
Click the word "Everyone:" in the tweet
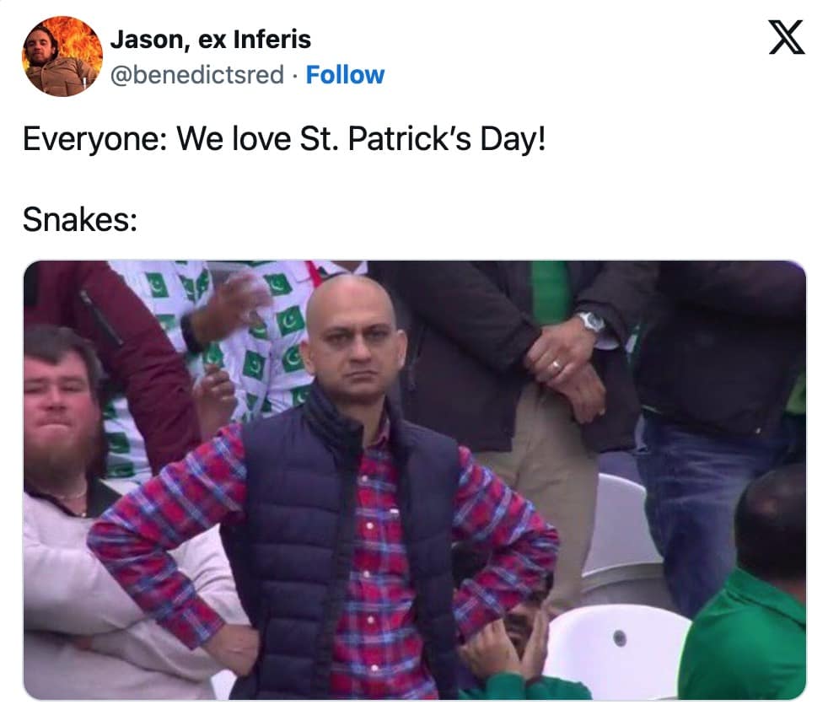95,139
